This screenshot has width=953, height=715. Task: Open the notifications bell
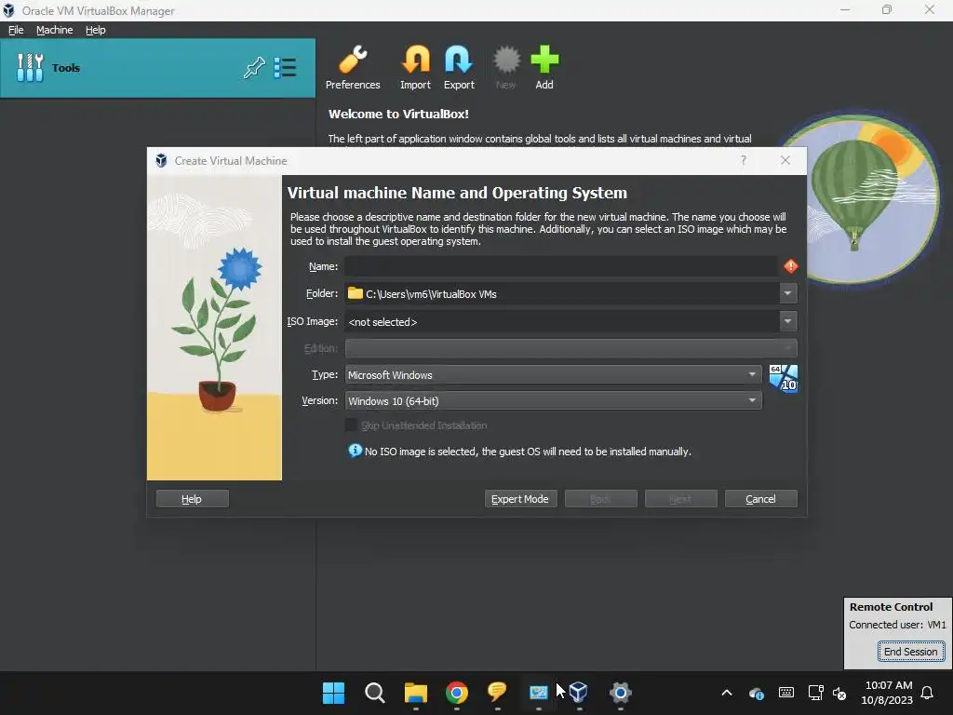(x=928, y=693)
